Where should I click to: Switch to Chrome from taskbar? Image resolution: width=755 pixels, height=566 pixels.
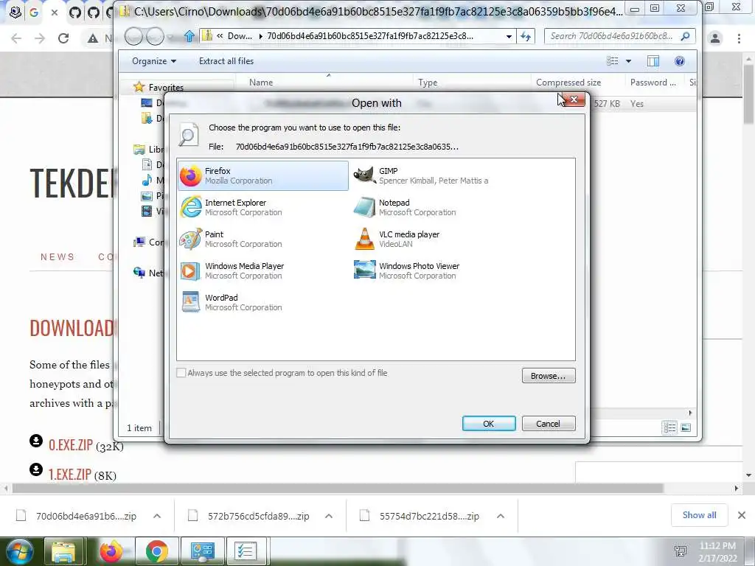coord(156,551)
